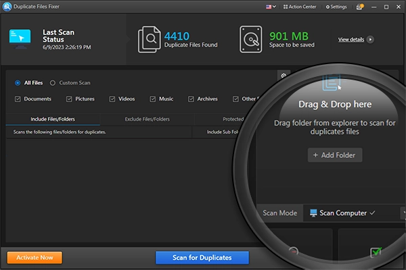Click the gear icon above the scan panel
The image size is (406, 270).
[284, 76]
